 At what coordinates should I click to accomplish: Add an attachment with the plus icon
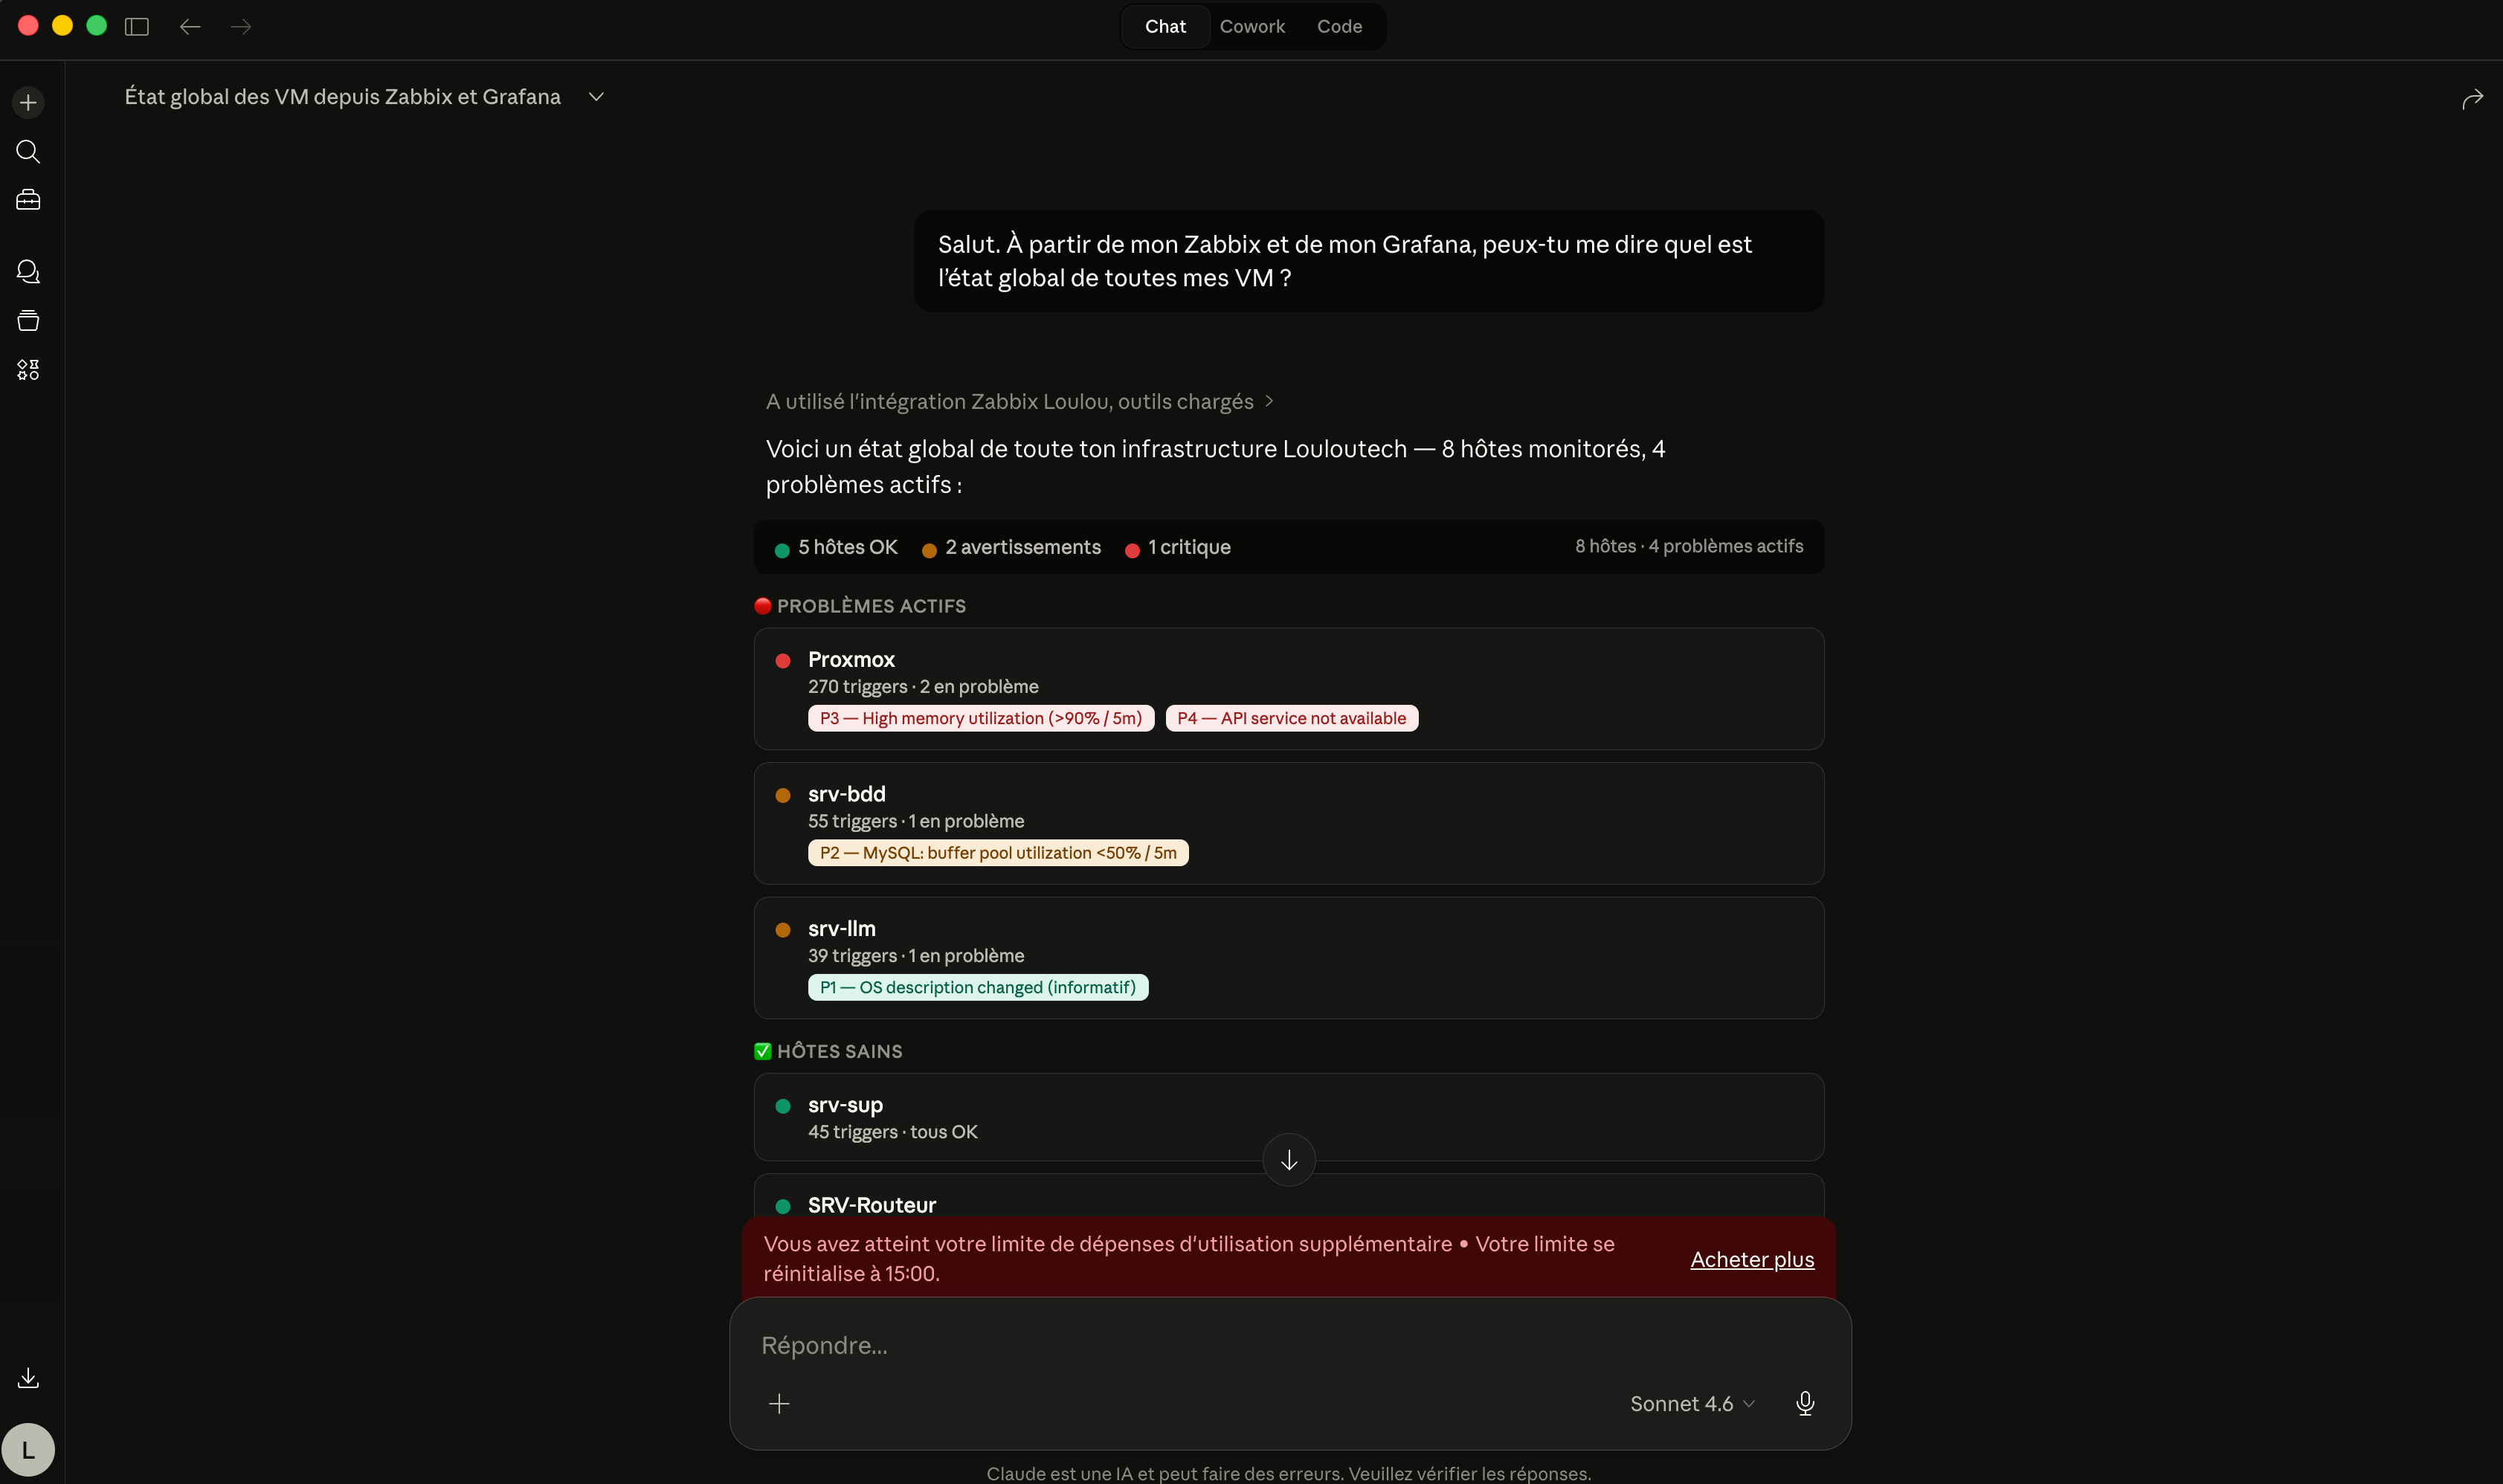tap(779, 1403)
